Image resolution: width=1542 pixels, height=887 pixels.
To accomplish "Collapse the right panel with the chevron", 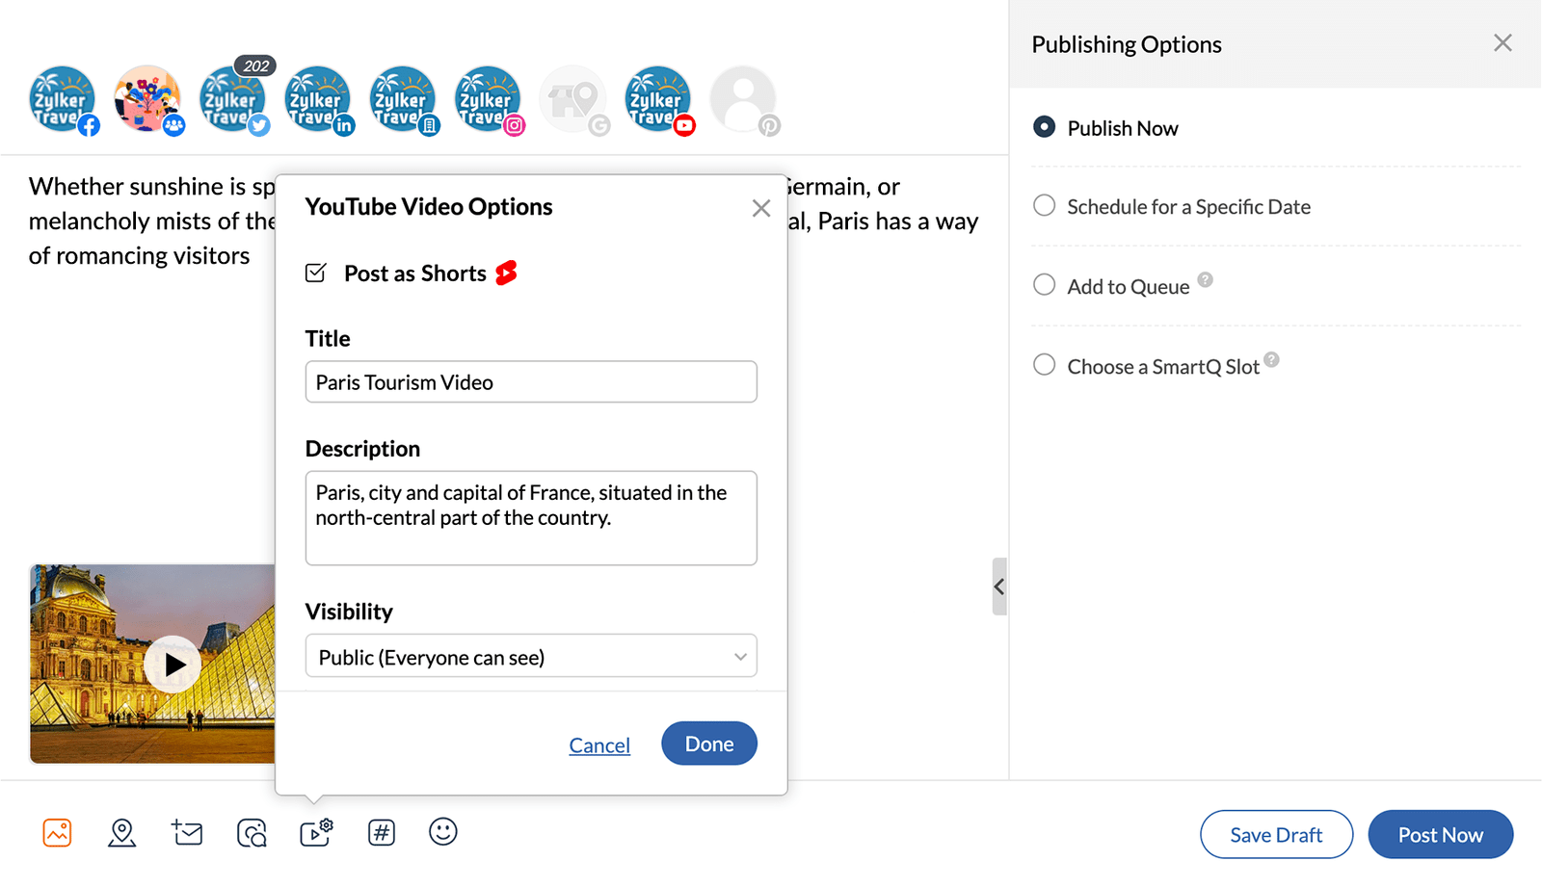I will tap(999, 587).
